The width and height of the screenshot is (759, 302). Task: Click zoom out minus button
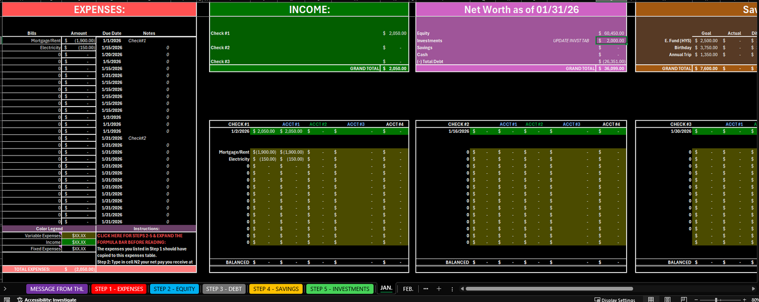pos(696,299)
